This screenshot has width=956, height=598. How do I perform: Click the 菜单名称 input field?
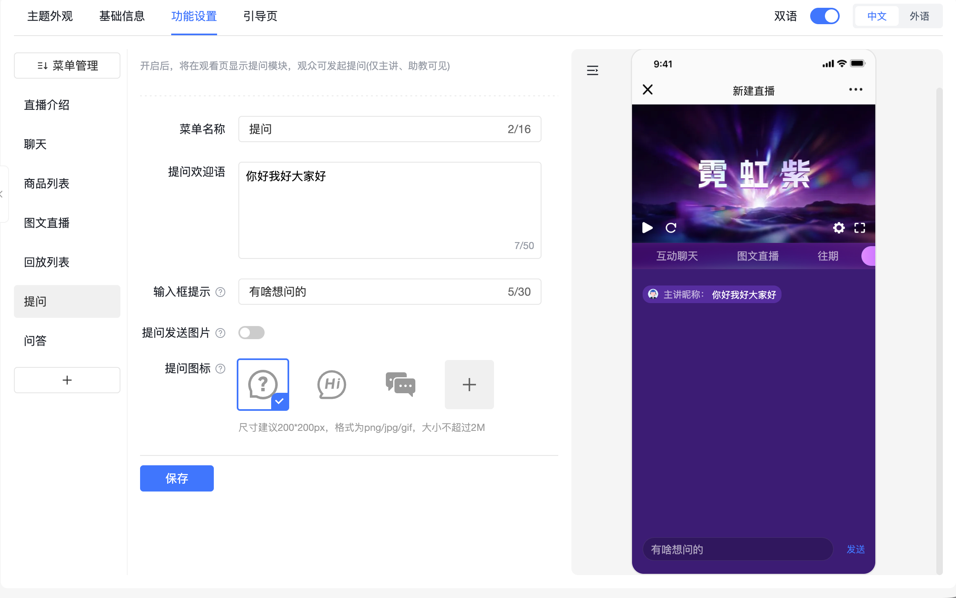[x=390, y=129]
